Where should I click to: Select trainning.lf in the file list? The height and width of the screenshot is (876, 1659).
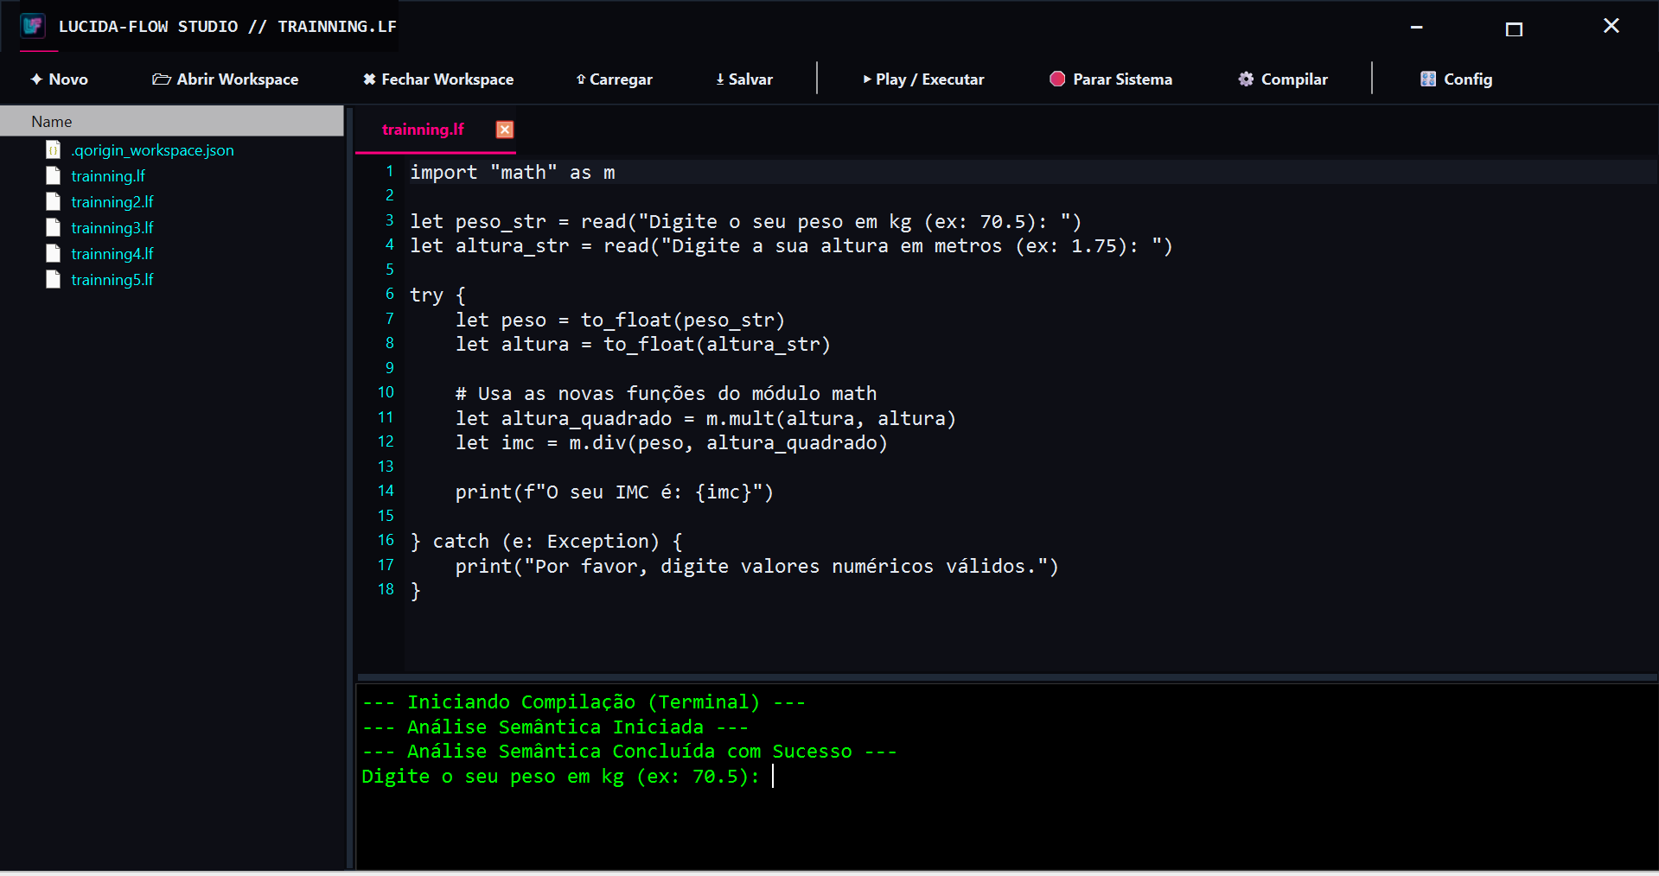click(108, 176)
